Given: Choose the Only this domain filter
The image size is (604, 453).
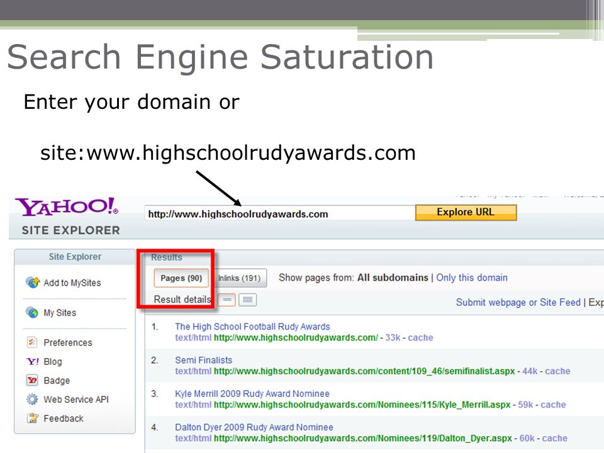Looking at the screenshot, I should pyautogui.click(x=471, y=277).
